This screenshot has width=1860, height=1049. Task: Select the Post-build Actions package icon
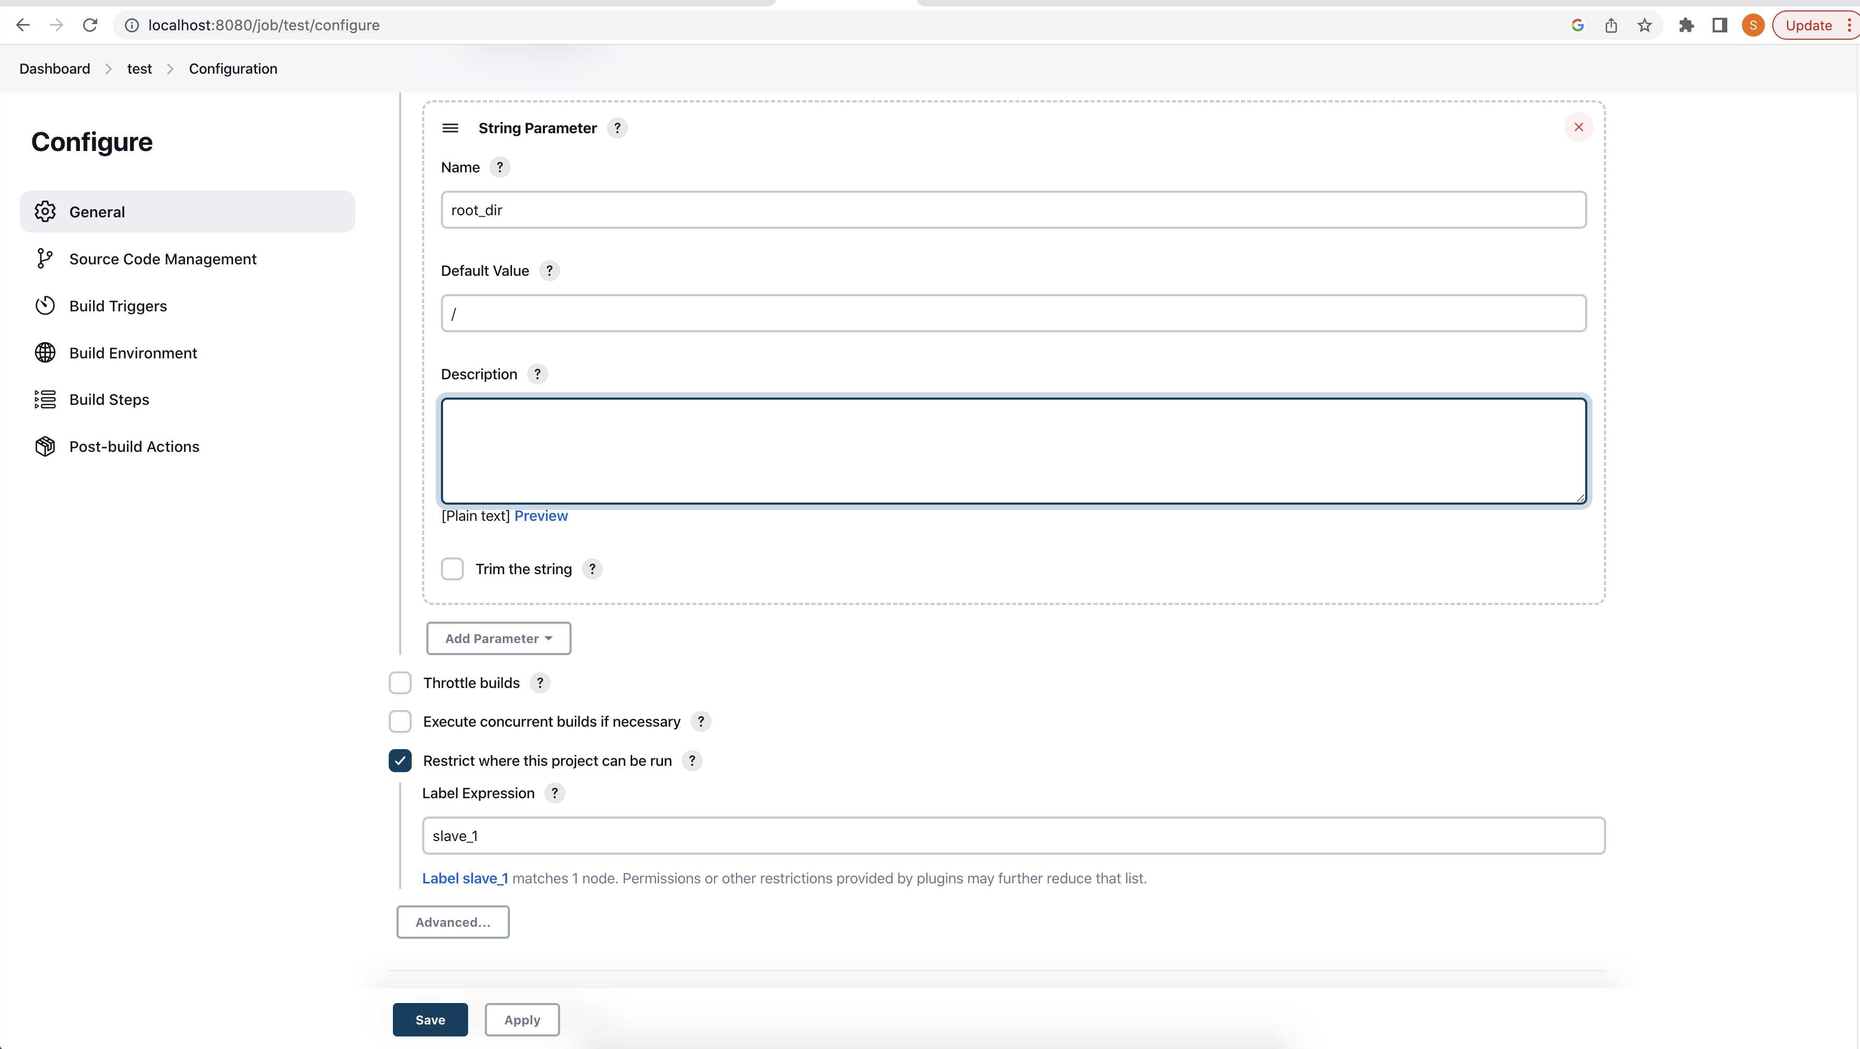[45, 446]
